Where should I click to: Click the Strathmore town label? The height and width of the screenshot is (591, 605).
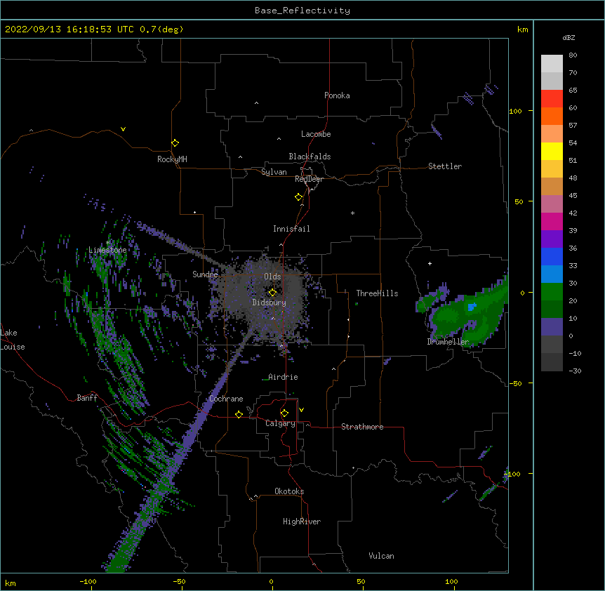click(x=362, y=427)
